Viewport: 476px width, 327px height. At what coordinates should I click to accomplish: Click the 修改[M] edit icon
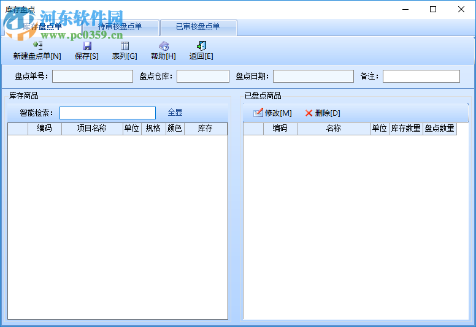(x=258, y=113)
